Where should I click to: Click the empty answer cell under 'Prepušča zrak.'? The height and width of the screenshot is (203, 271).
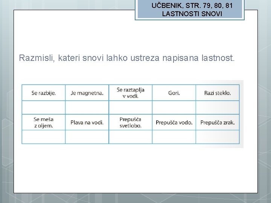(x=218, y=137)
